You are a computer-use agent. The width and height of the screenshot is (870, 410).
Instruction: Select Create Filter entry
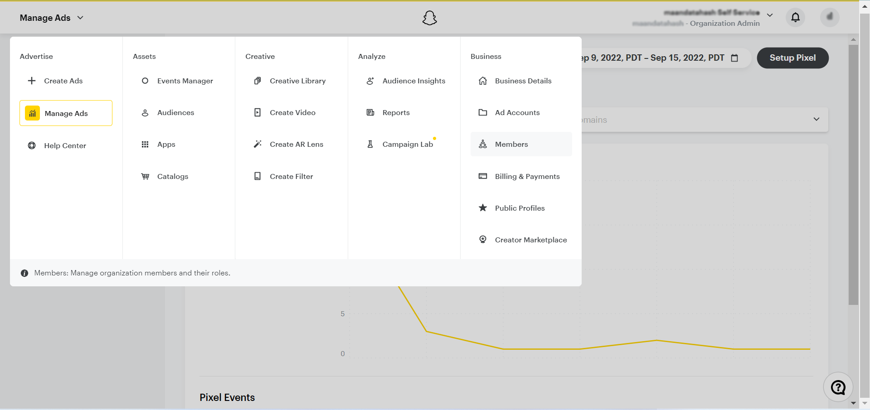[x=291, y=176]
